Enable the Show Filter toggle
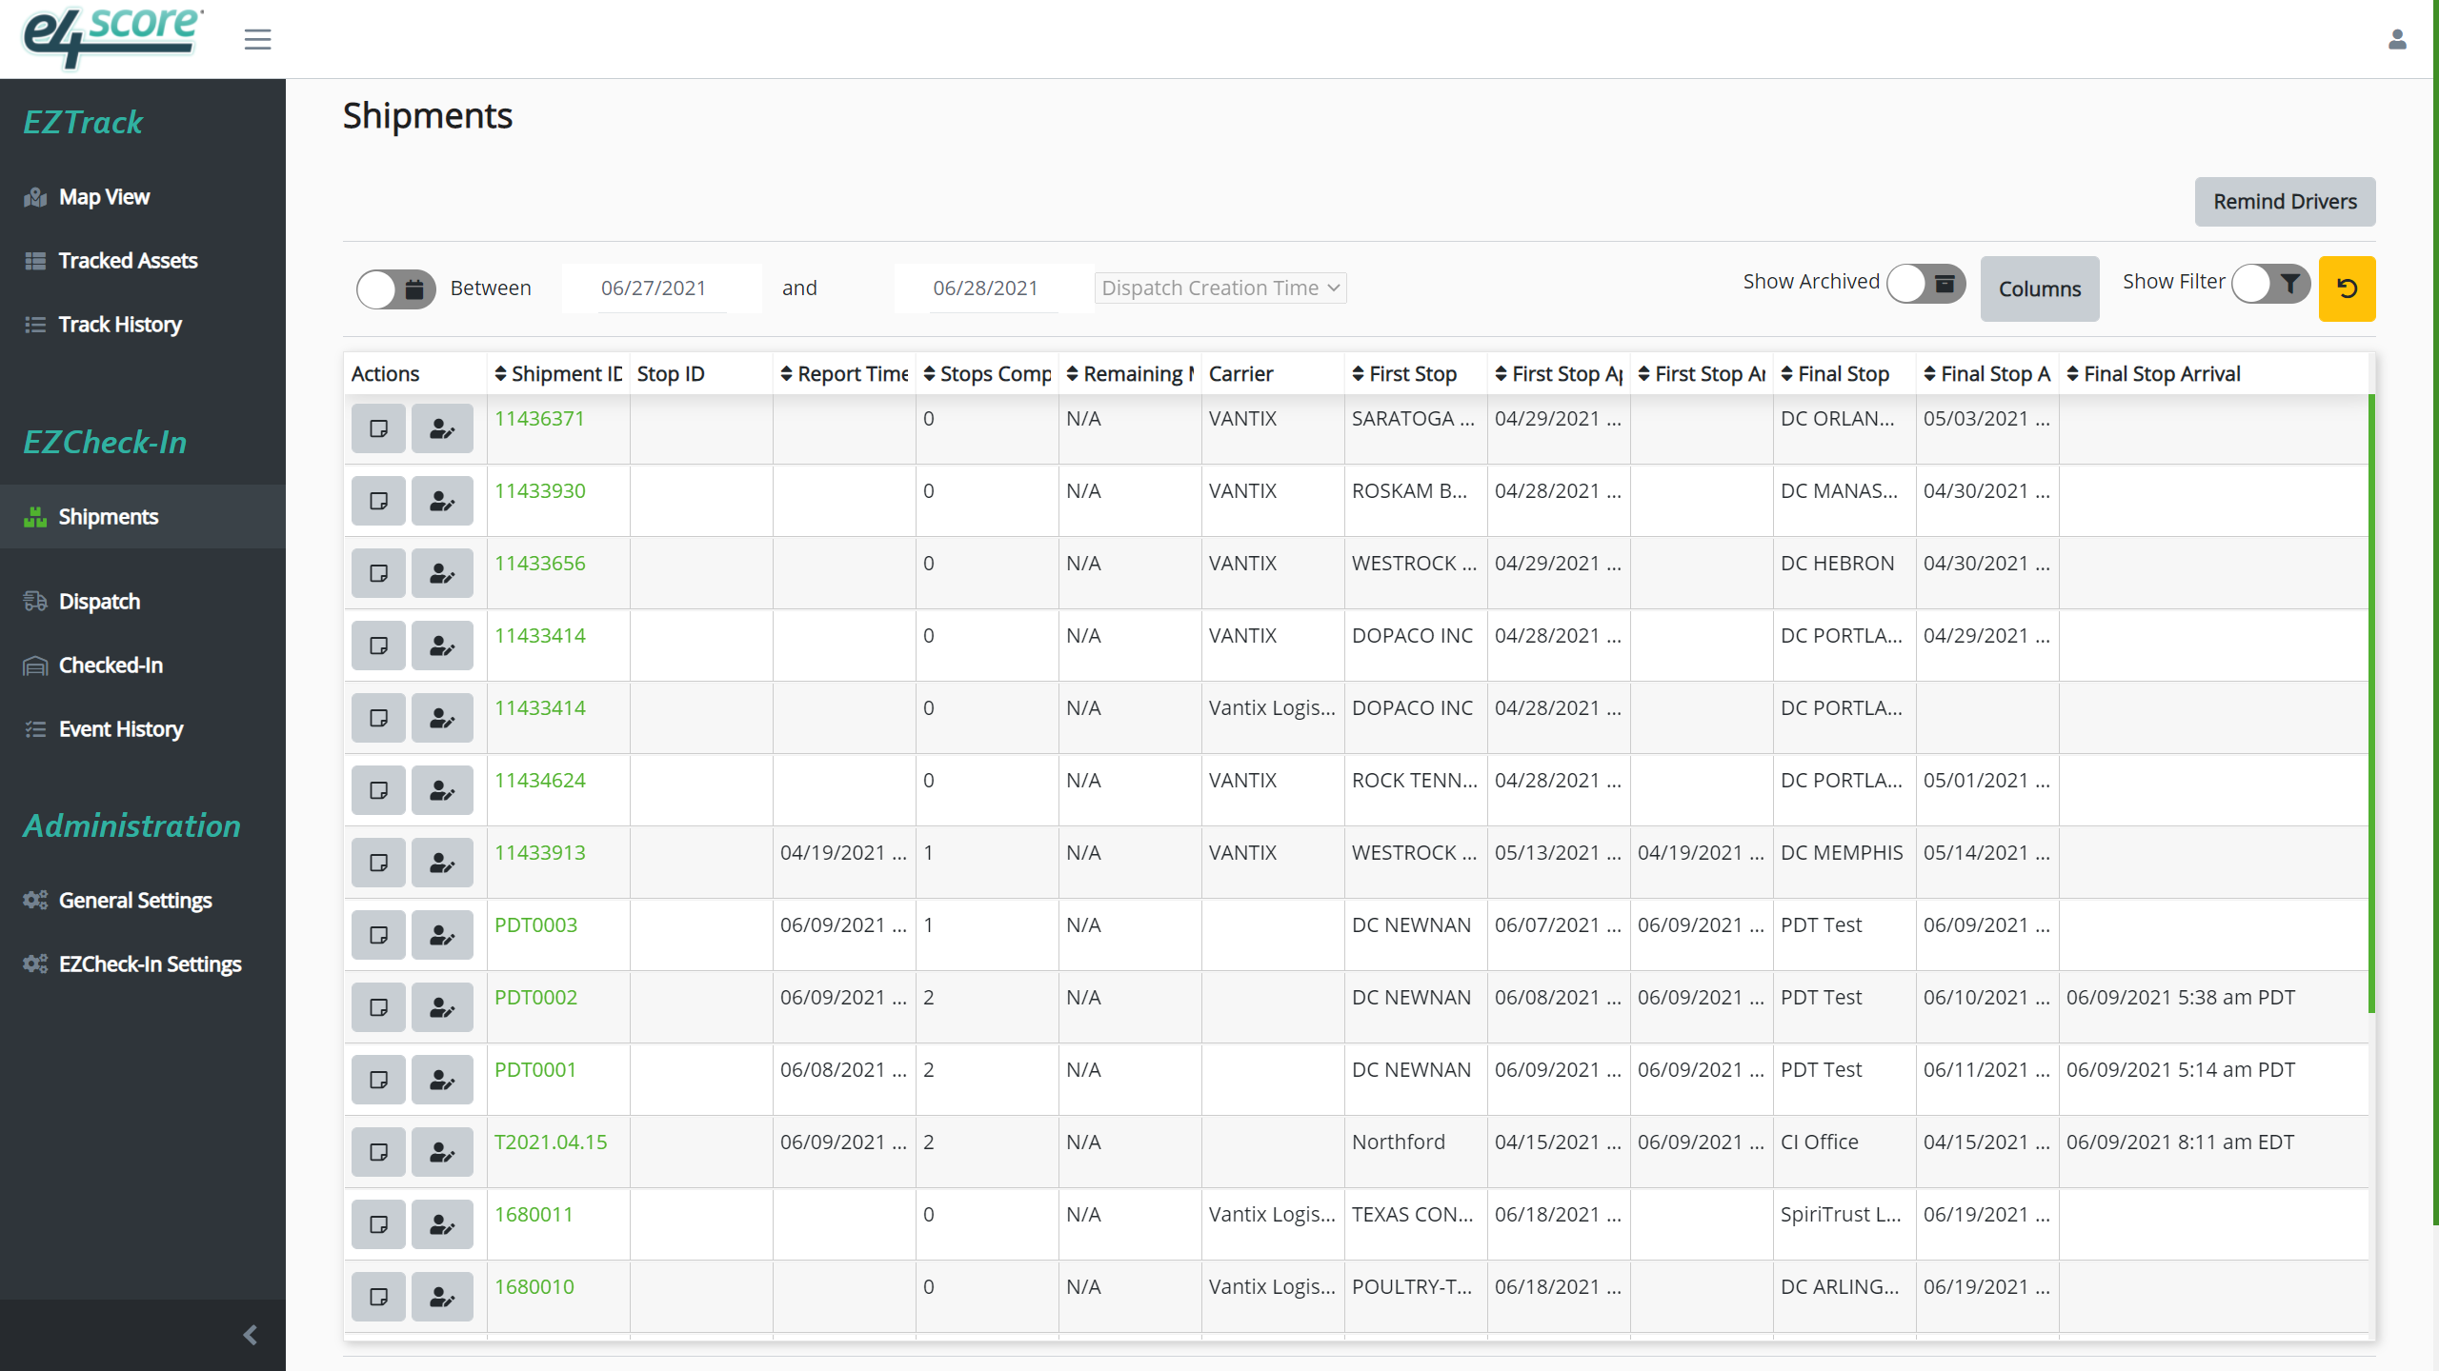2439x1371 pixels. [x=2270, y=283]
